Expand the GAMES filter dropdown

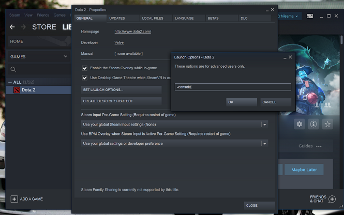click(39, 56)
